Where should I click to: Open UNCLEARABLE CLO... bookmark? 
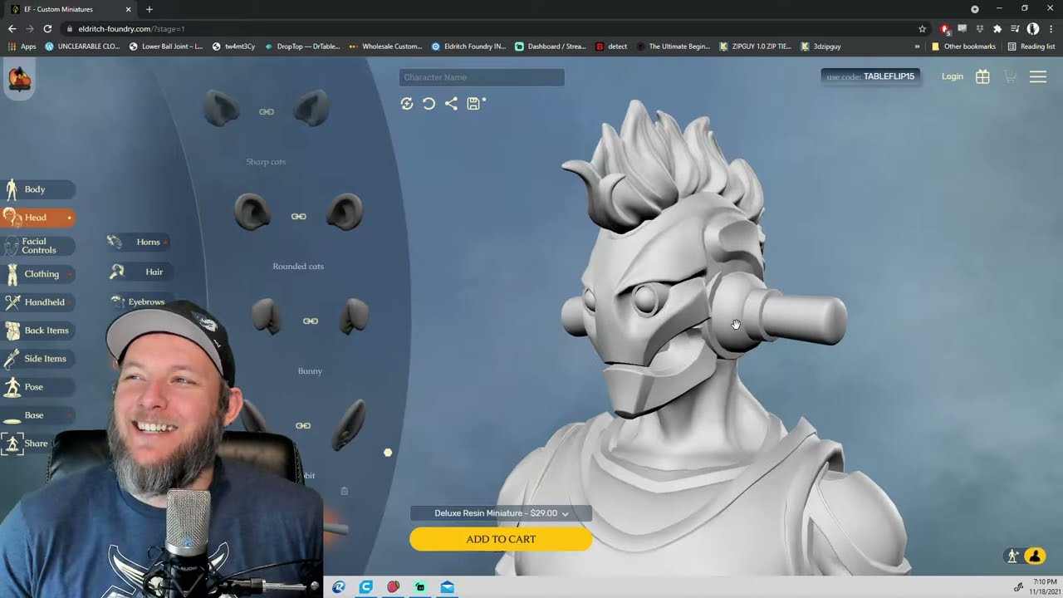83,47
